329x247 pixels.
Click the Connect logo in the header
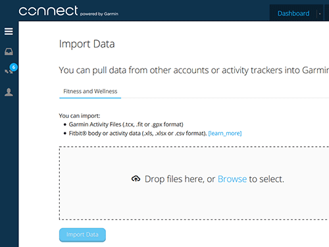[48, 11]
